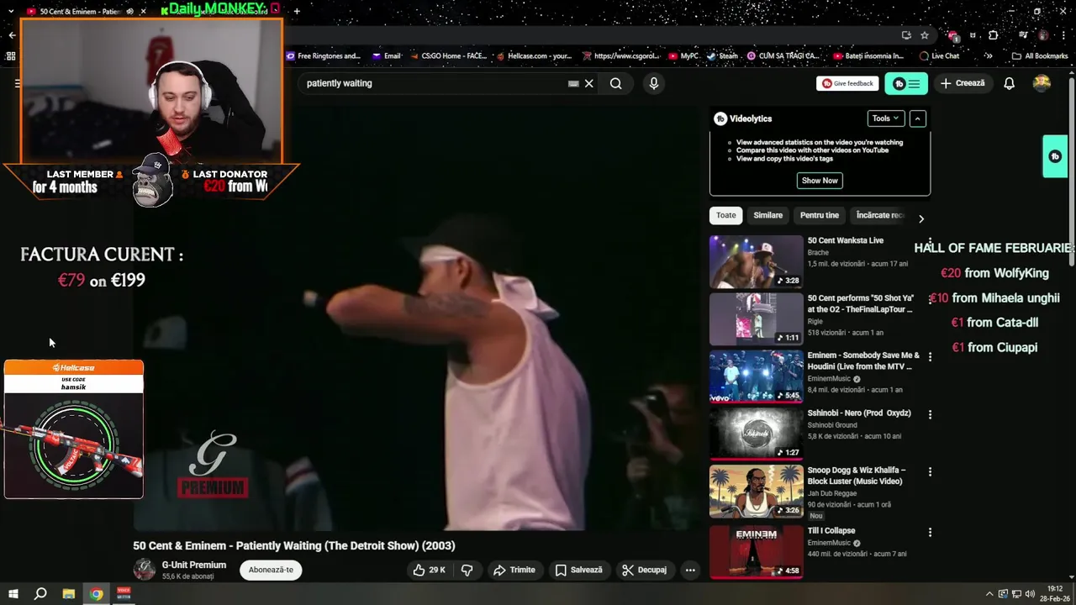Open options for 50 Shot Ya video
The image size is (1076, 605).
point(930,299)
